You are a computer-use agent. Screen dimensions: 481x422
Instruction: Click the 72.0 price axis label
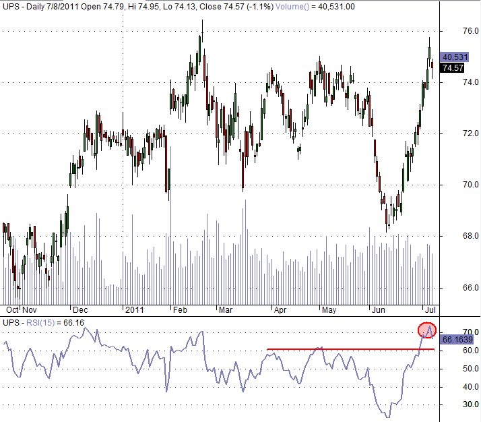tap(470, 133)
